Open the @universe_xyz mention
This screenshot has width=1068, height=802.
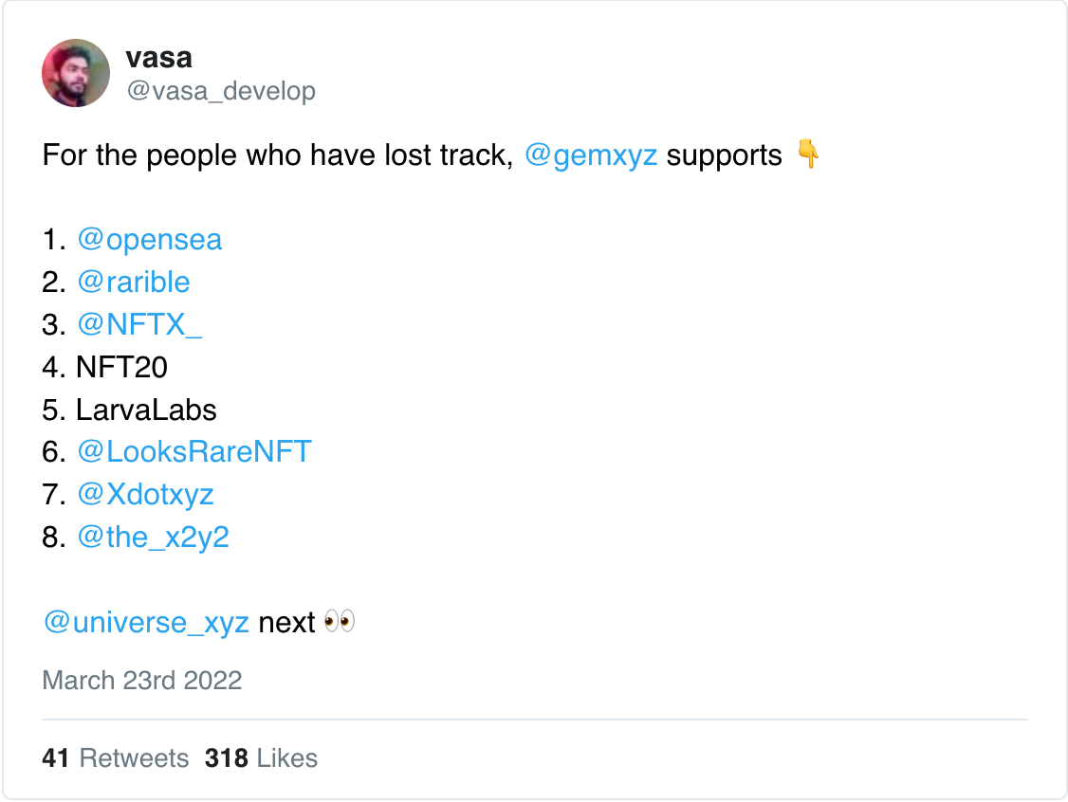click(146, 623)
